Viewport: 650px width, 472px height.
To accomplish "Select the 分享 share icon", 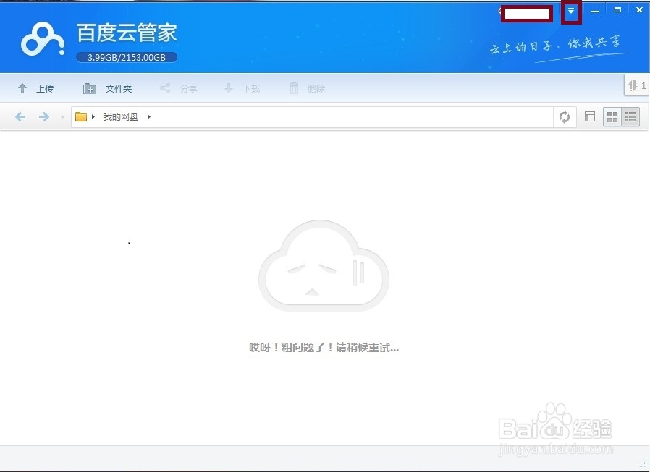I will [164, 88].
